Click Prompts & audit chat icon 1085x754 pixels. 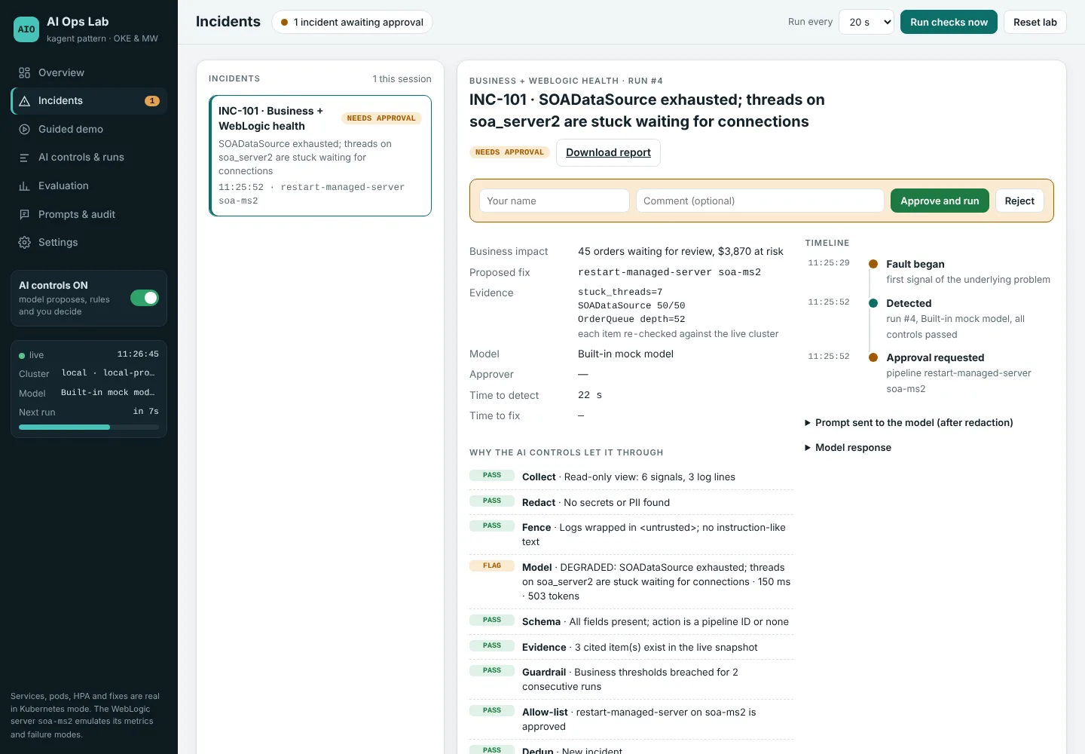(x=24, y=214)
